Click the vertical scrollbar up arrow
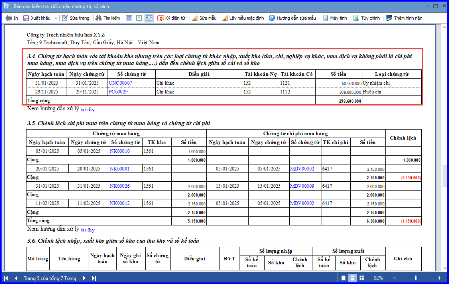The height and width of the screenshot is (284, 449). [445, 27]
